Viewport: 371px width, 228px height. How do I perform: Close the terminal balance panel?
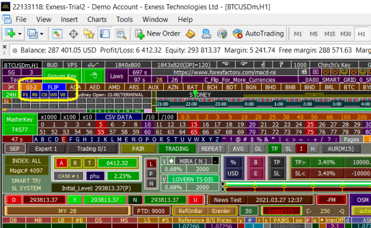tap(5, 47)
